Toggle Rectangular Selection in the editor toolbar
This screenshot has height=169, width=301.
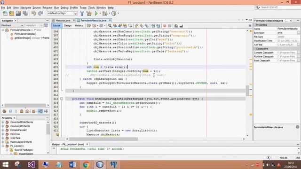click(x=130, y=26)
